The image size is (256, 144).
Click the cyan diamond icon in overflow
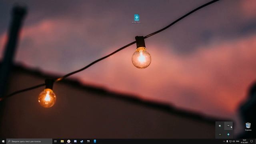228,134
